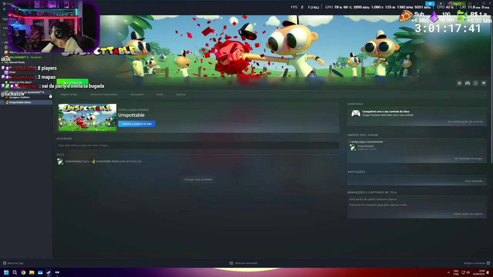
Task: Open Steam from the taskbar
Action: click(x=49, y=272)
